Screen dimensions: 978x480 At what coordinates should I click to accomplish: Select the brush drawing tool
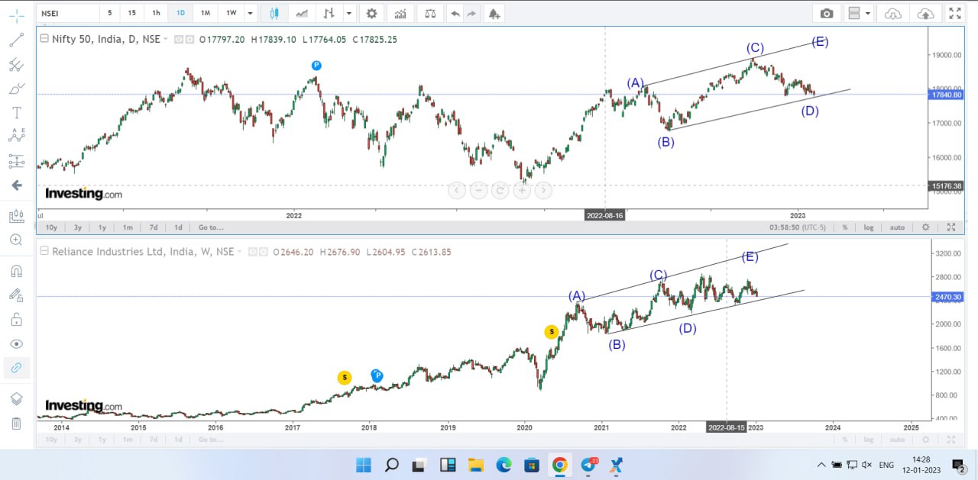[17, 89]
